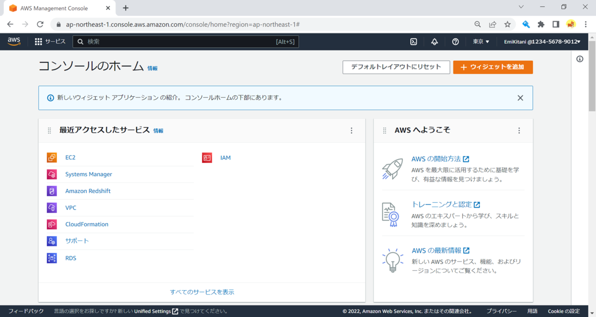Open the サービス grid menu
Screen dimensions: 596x317
coord(50,42)
